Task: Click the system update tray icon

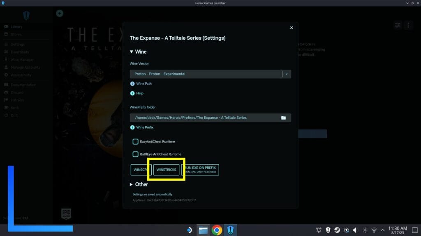Action: click(x=346, y=230)
